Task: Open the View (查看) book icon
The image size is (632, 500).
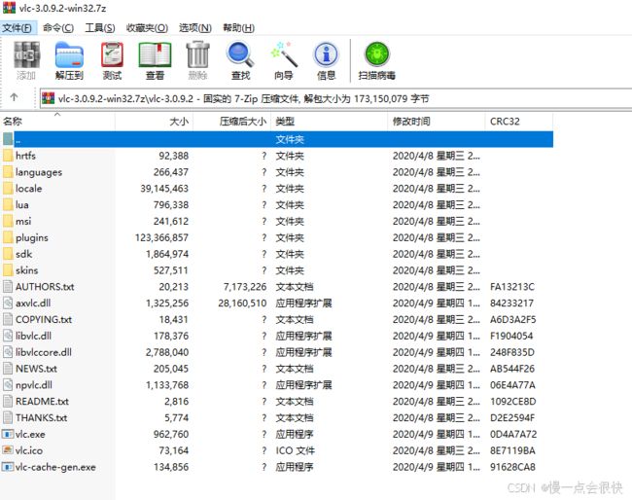Action: 156,54
